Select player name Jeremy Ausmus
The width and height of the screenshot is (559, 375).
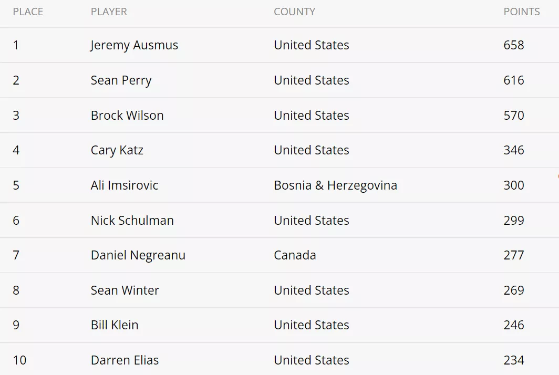[x=134, y=45]
